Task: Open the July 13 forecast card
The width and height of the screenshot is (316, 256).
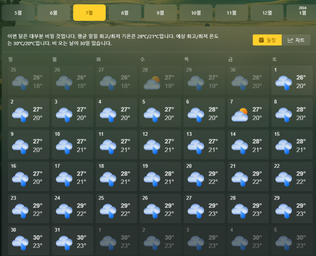Action: pos(204,144)
